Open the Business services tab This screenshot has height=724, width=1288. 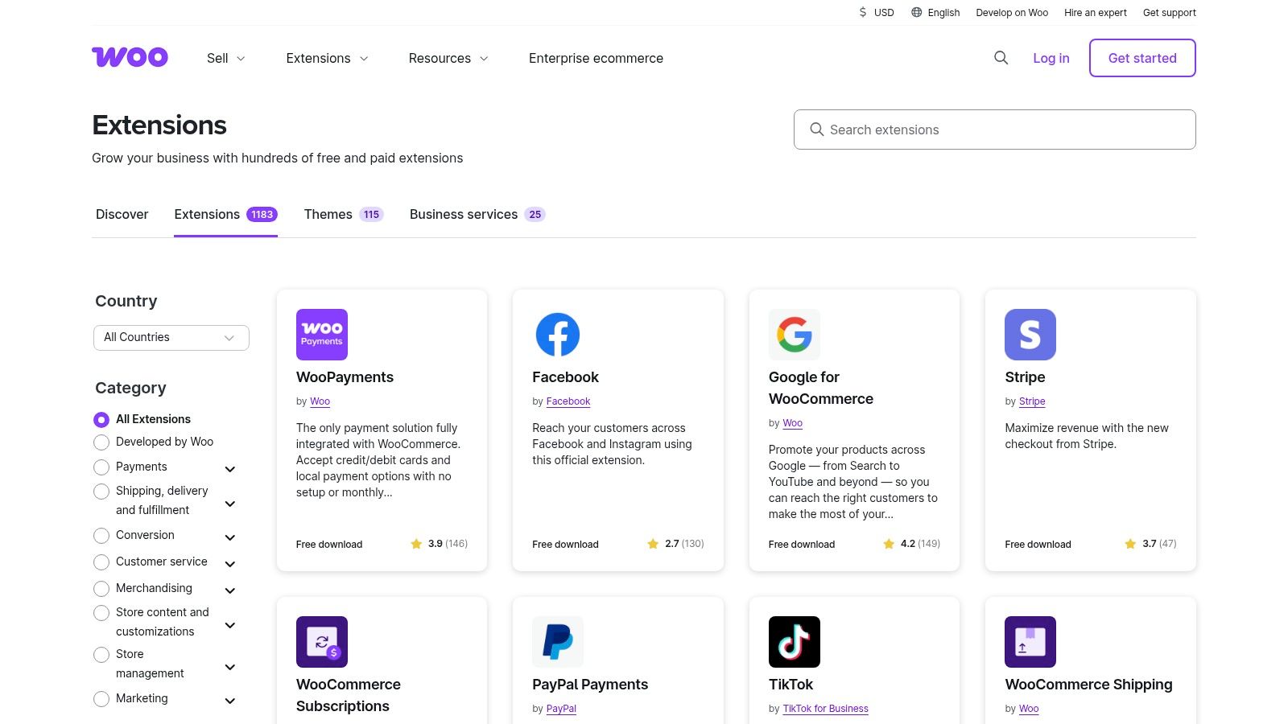477,215
